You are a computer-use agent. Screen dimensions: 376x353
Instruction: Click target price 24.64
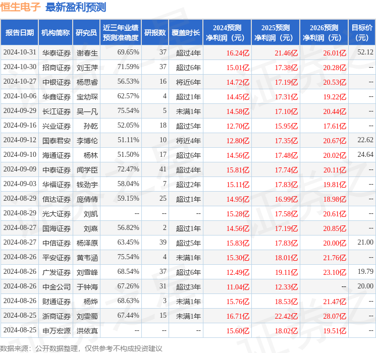(365, 154)
